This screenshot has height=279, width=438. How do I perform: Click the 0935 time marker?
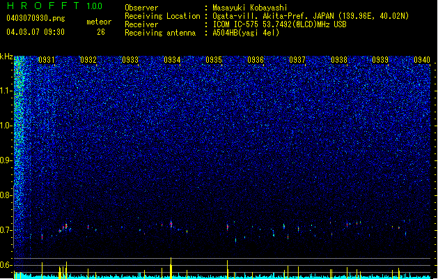[x=214, y=60]
